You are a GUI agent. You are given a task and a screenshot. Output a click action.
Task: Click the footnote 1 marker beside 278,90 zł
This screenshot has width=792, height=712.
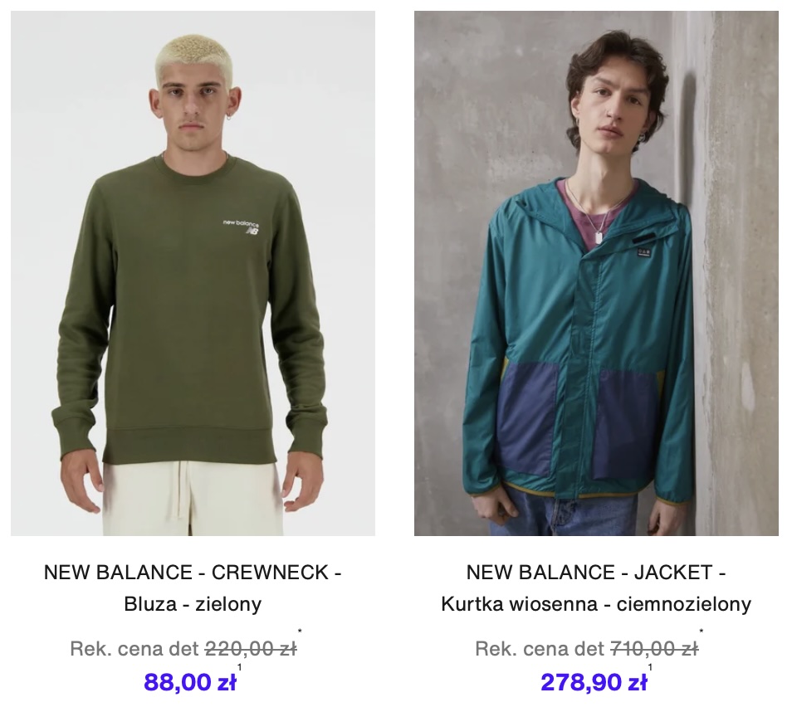pyautogui.click(x=650, y=667)
